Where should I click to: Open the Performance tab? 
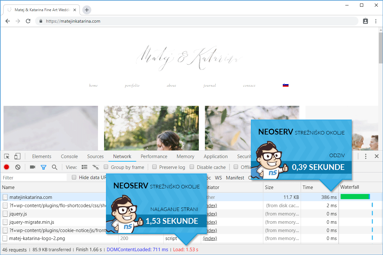(154, 157)
